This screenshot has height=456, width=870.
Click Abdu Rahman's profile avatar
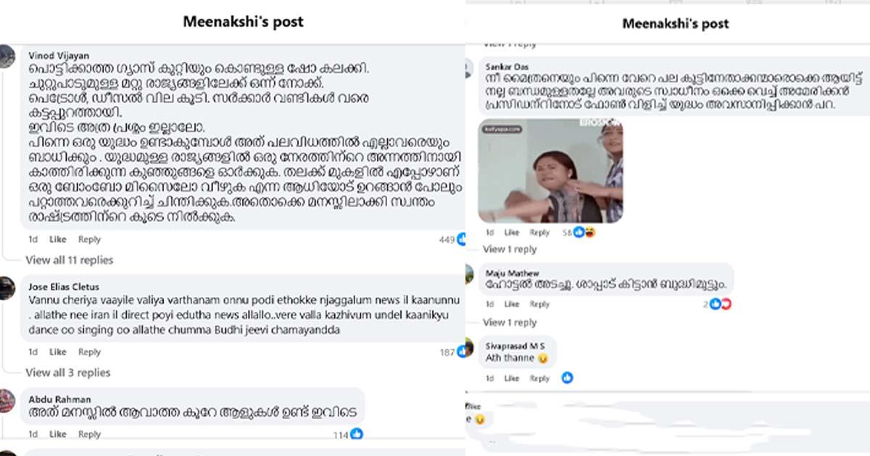point(7,400)
